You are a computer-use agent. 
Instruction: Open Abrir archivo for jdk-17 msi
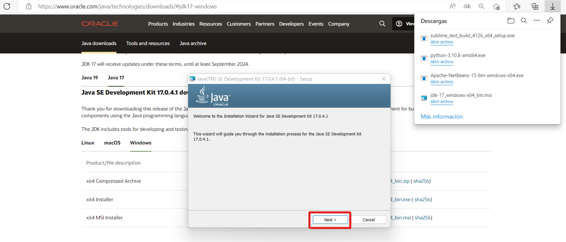[442, 102]
